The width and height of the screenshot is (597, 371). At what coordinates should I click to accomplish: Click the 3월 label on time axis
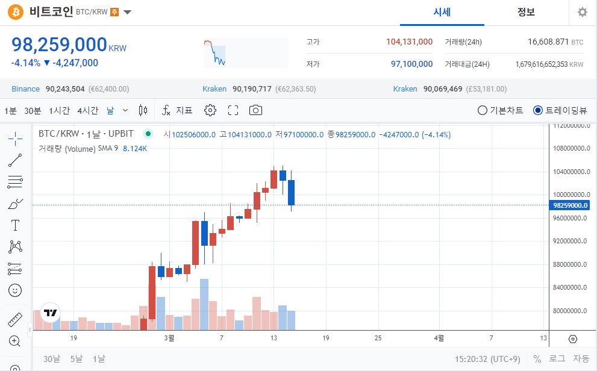click(x=169, y=338)
